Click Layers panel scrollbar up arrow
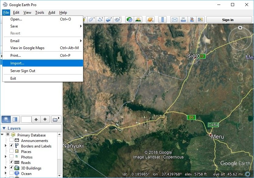This screenshot has height=178, width=254. pos(59,134)
